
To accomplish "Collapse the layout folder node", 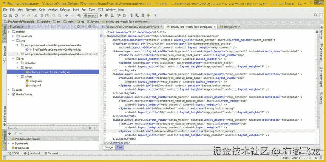I will (18, 67).
